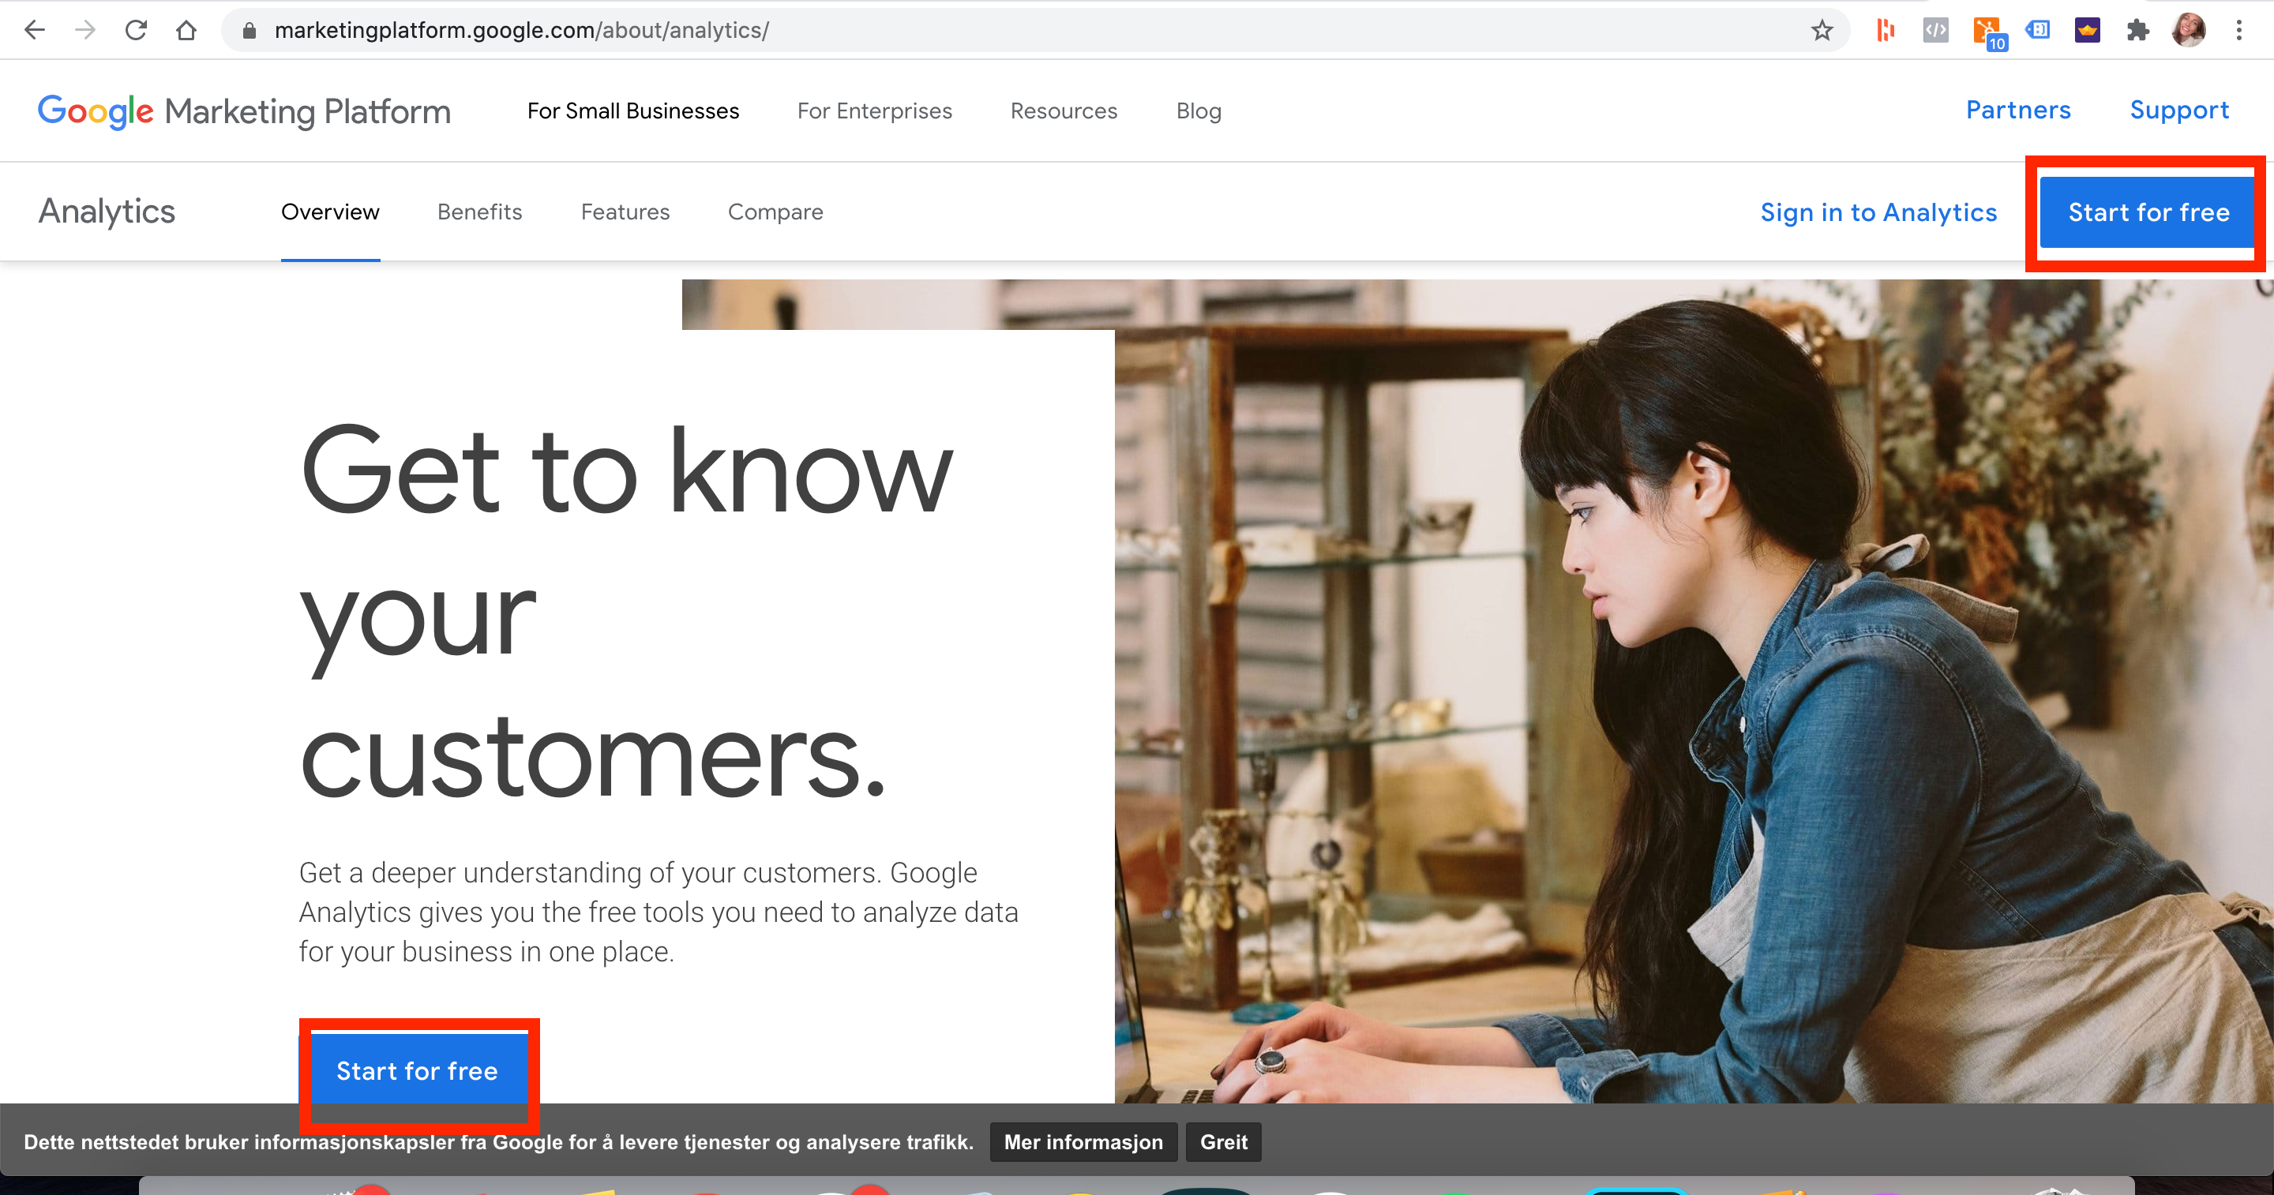The height and width of the screenshot is (1195, 2274).
Task: Open the Resources menu
Action: (x=1064, y=111)
